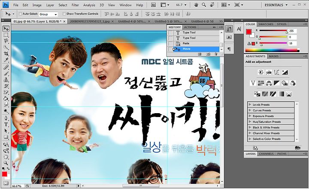Add a Brightness/Contrast adjustment

(261, 72)
